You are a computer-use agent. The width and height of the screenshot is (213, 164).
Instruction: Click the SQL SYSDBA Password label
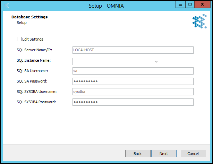coord(36,102)
